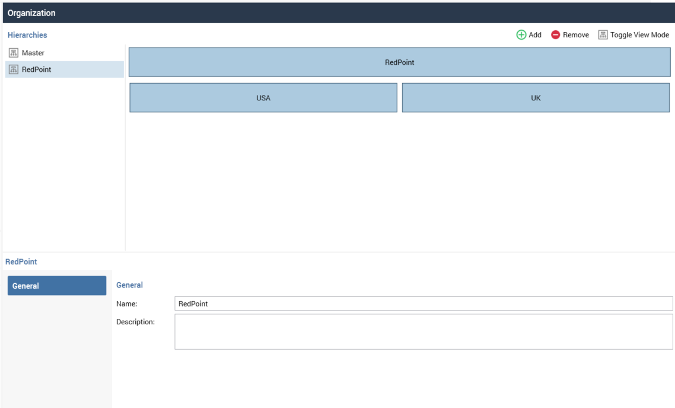Click the RedPoint hierarchy icon in list
675x408 pixels.
(13, 69)
